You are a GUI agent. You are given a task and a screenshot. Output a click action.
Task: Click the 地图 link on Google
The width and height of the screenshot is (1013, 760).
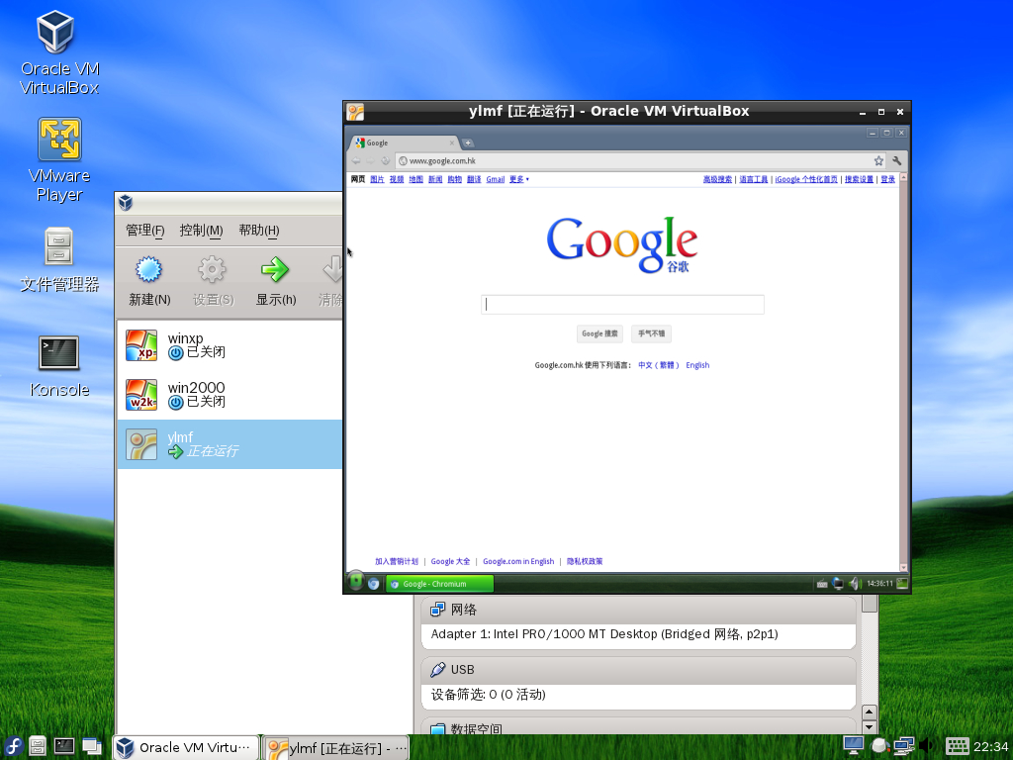click(x=416, y=179)
